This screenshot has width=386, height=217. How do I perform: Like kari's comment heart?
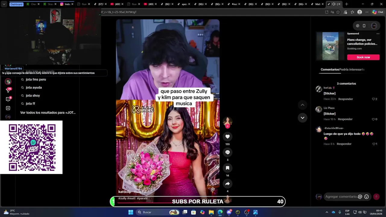(373, 99)
